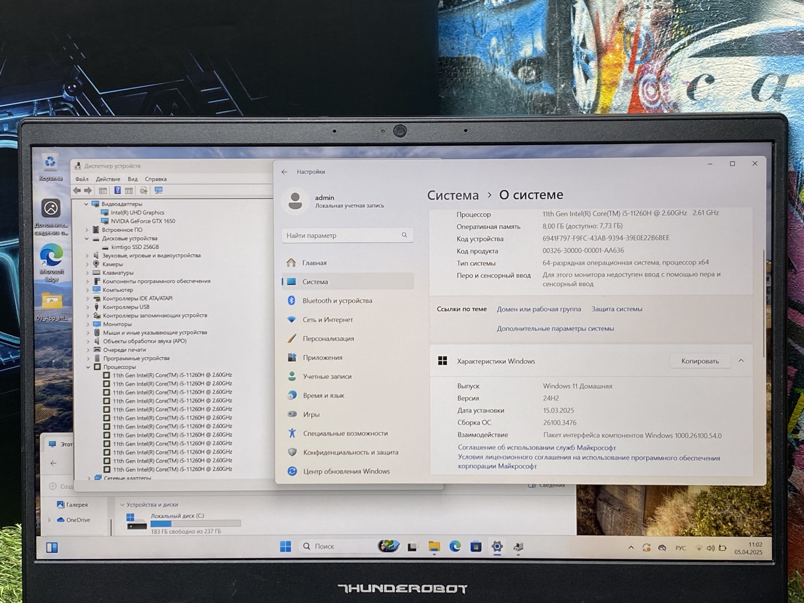
Task: Collapse the Процессоры tree node
Action: click(x=88, y=367)
